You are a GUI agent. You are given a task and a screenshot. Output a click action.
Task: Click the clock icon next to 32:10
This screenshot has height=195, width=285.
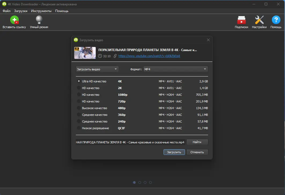100,56
